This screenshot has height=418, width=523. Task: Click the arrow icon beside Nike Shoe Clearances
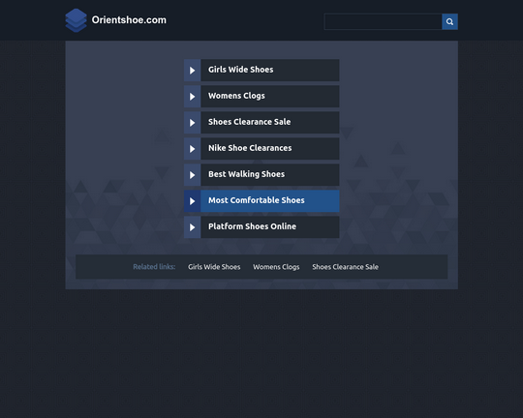tap(192, 149)
